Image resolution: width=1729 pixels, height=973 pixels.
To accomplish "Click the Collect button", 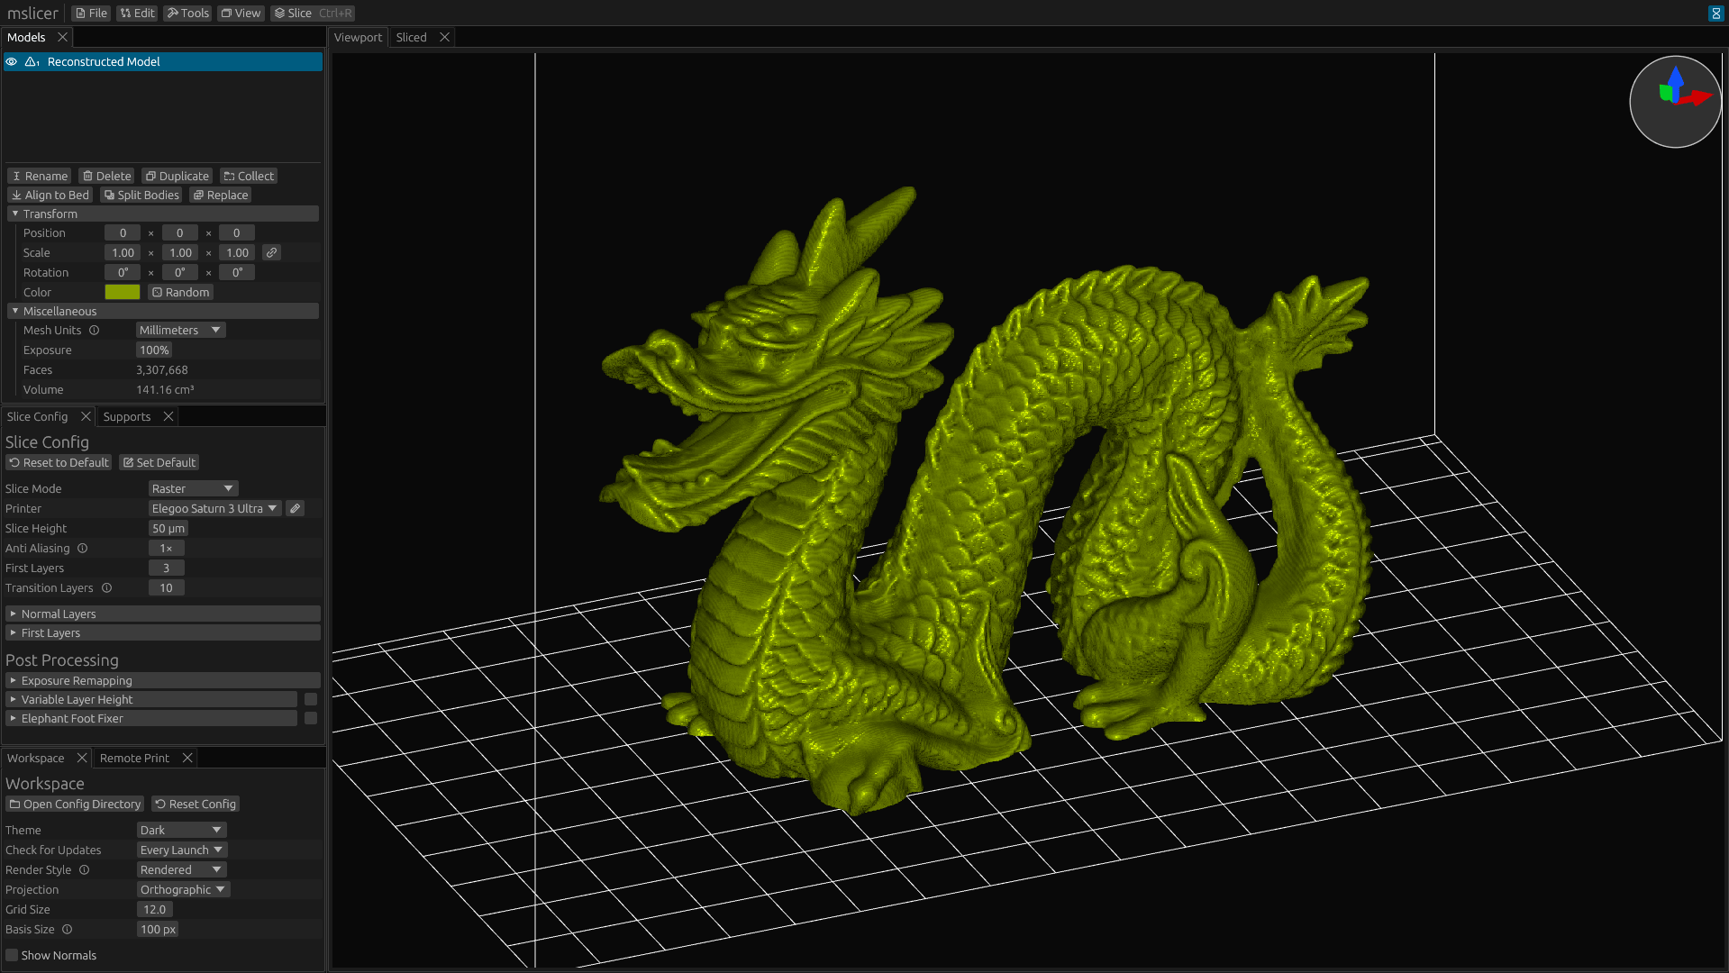I will pyautogui.click(x=249, y=177).
